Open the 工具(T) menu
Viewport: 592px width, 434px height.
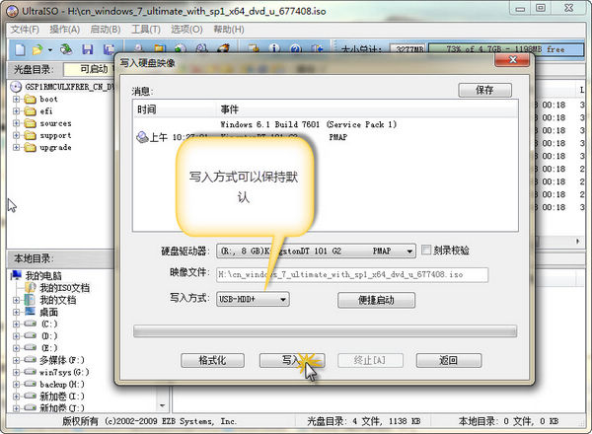146,30
